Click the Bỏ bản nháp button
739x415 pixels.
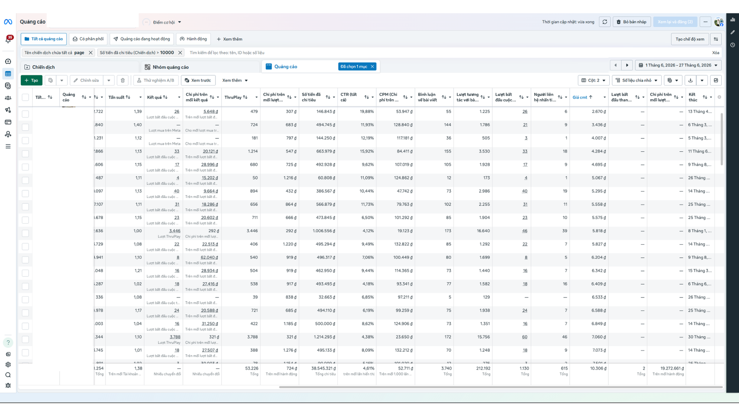click(632, 22)
